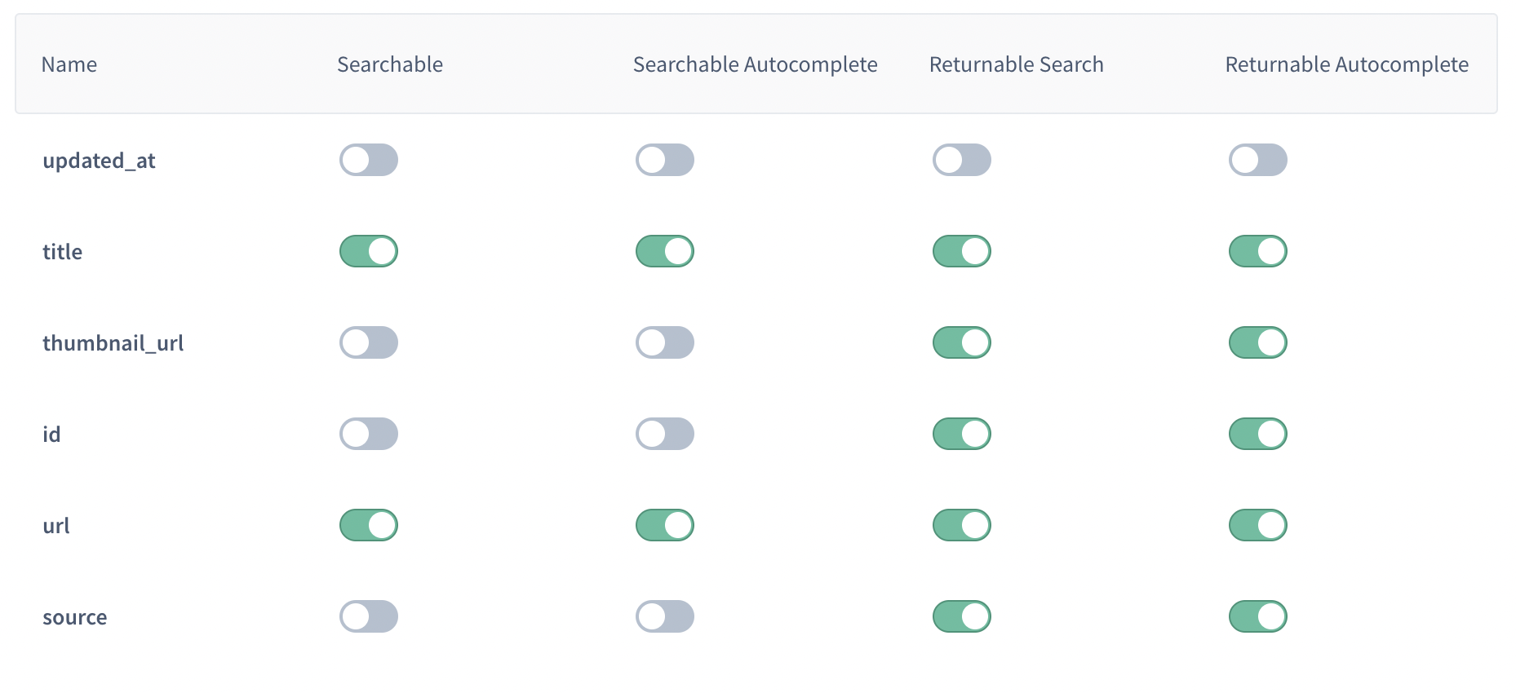
Task: Turn on Searchable Autocomplete for source
Action: (665, 616)
